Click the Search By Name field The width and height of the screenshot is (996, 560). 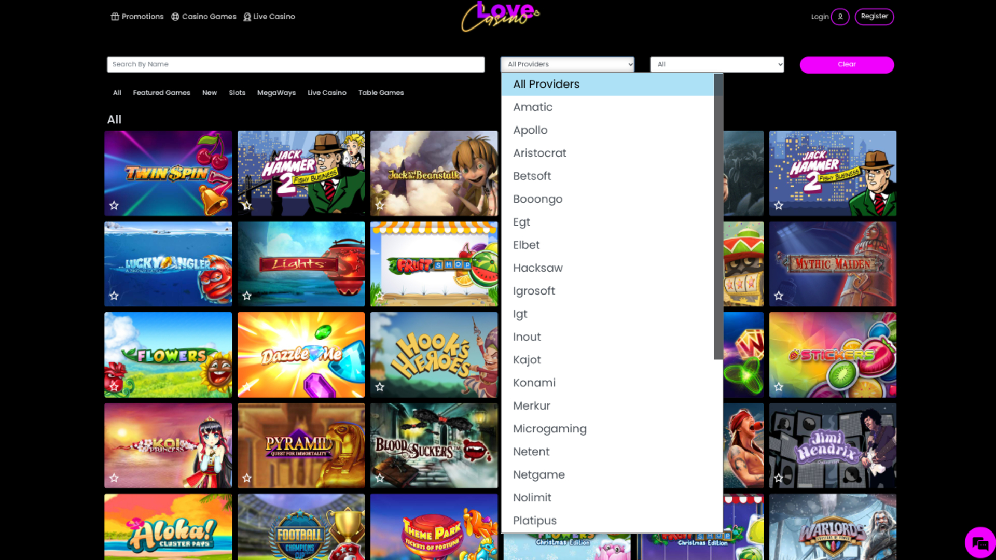pyautogui.click(x=295, y=64)
